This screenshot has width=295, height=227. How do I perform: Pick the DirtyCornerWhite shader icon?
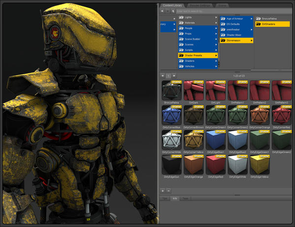click(x=172, y=140)
